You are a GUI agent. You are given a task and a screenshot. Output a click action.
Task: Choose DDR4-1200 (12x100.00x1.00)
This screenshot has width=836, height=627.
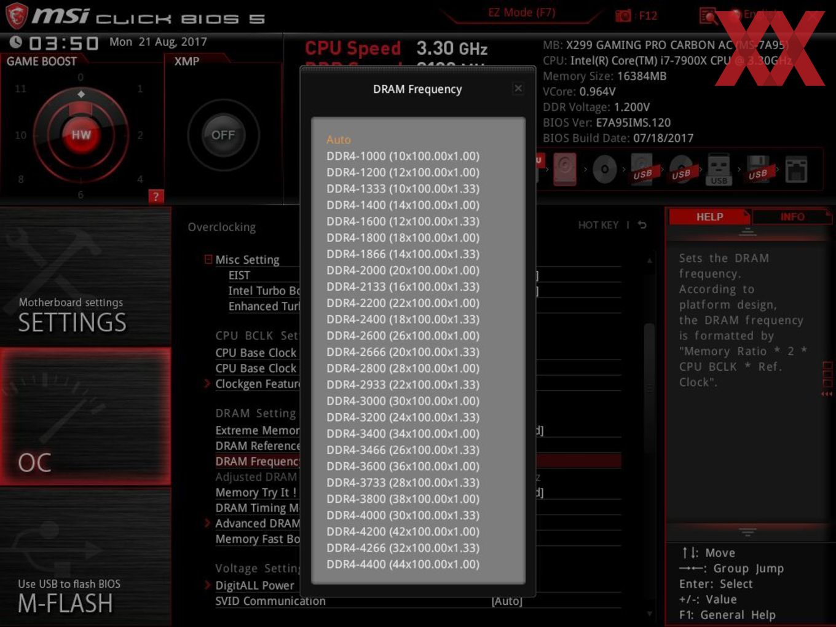403,172
